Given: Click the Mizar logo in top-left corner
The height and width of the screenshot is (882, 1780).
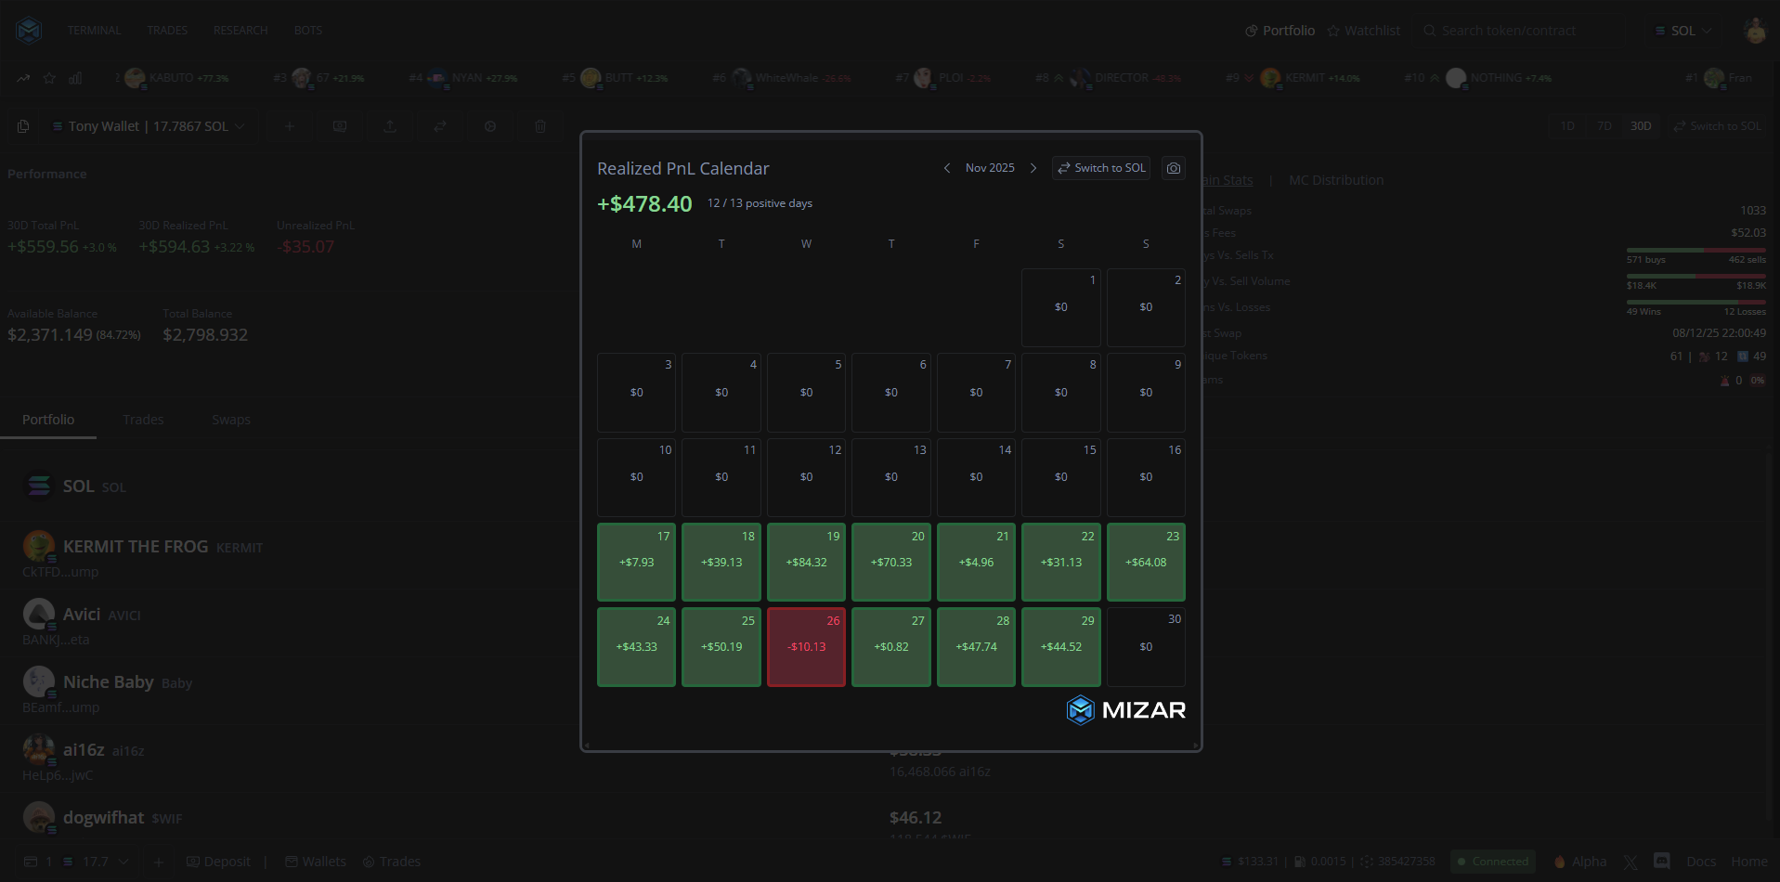Looking at the screenshot, I should coord(29,31).
